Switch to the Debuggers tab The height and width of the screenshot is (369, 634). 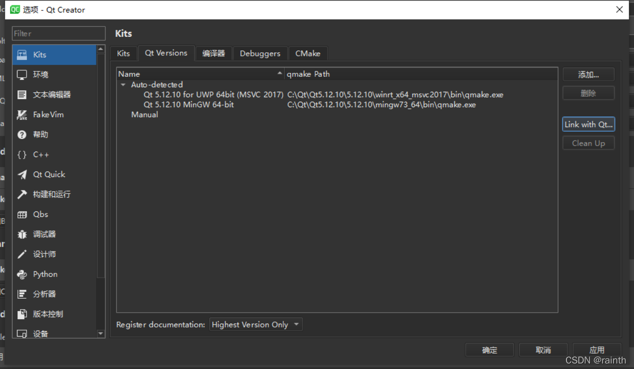click(x=260, y=53)
